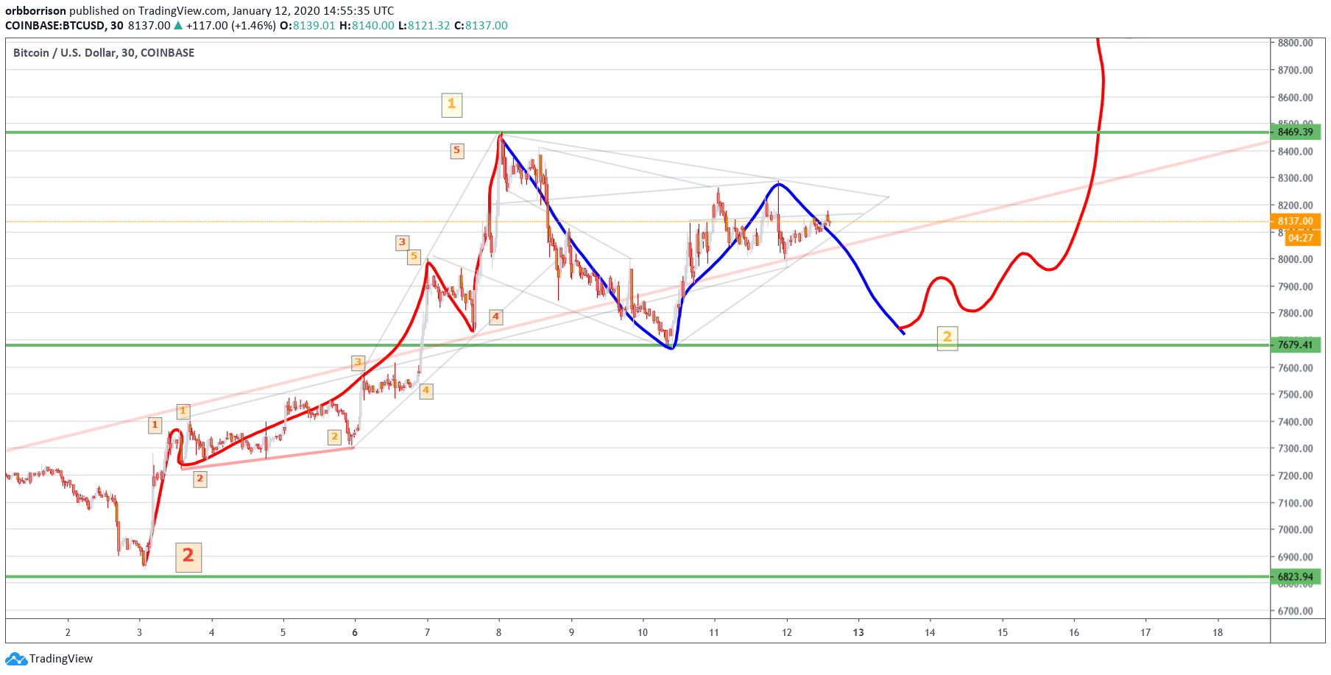Select the small orange wave 2 label near day 6
The image size is (1331, 675).
tap(334, 437)
